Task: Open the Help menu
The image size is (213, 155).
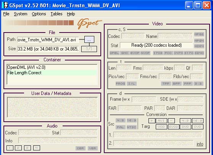Action: pos(71,14)
